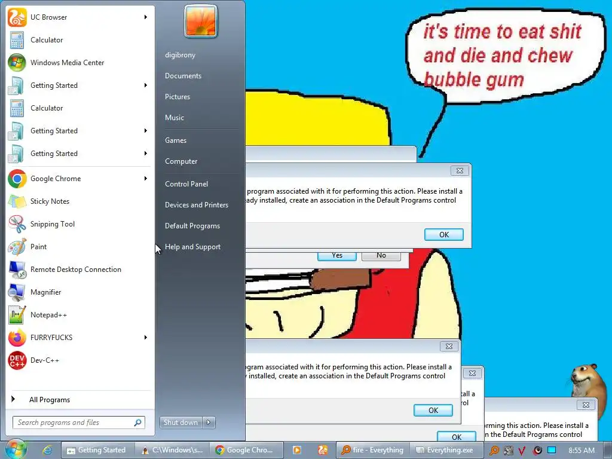Click the flower user account picture
612x459 pixels.
[201, 21]
